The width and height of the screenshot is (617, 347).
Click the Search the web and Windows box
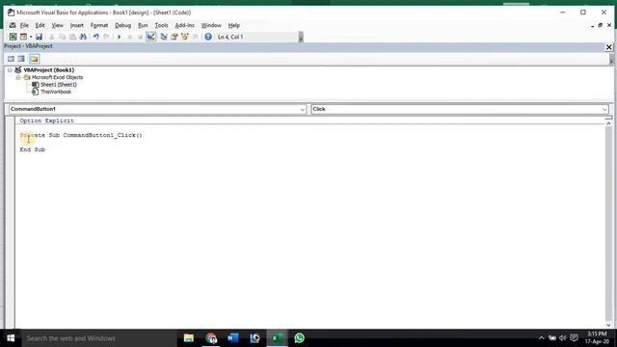[99, 338]
